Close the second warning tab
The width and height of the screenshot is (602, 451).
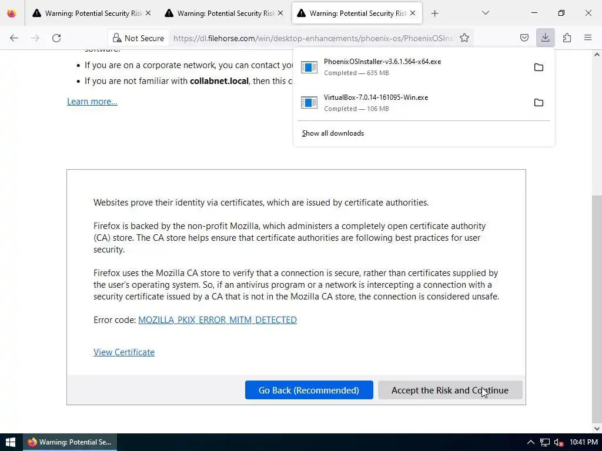[280, 13]
